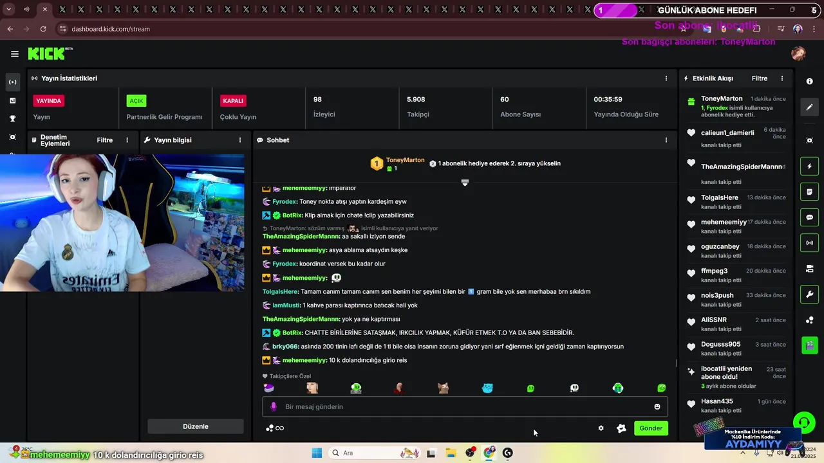
Task: Click the channel points infinity indicator
Action: coord(275,428)
